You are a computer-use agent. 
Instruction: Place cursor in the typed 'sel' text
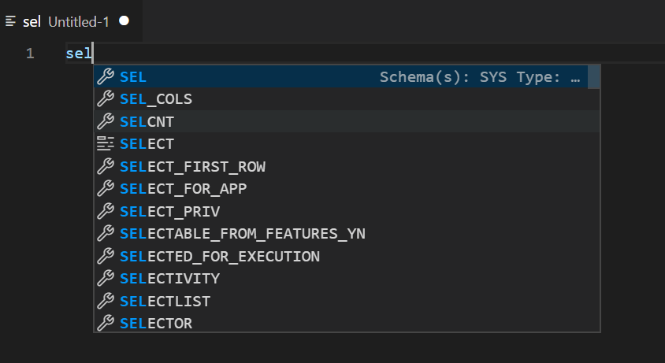[x=79, y=54]
